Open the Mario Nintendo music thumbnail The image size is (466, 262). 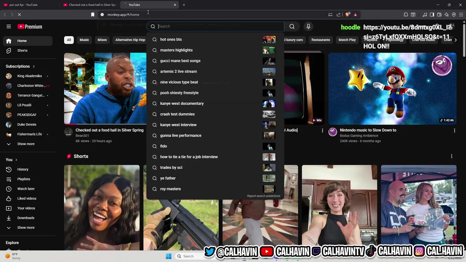(x=392, y=88)
